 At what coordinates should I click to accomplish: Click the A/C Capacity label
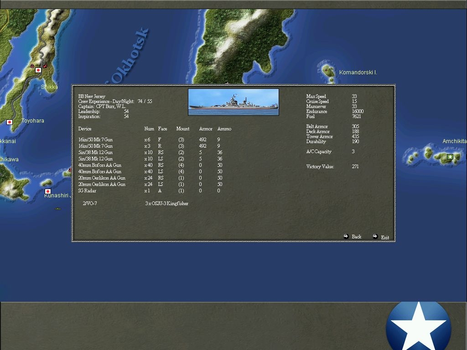click(319, 151)
